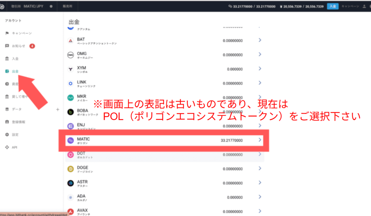
Task: Click the DOT Polkadot coin icon
Action: click(71, 155)
